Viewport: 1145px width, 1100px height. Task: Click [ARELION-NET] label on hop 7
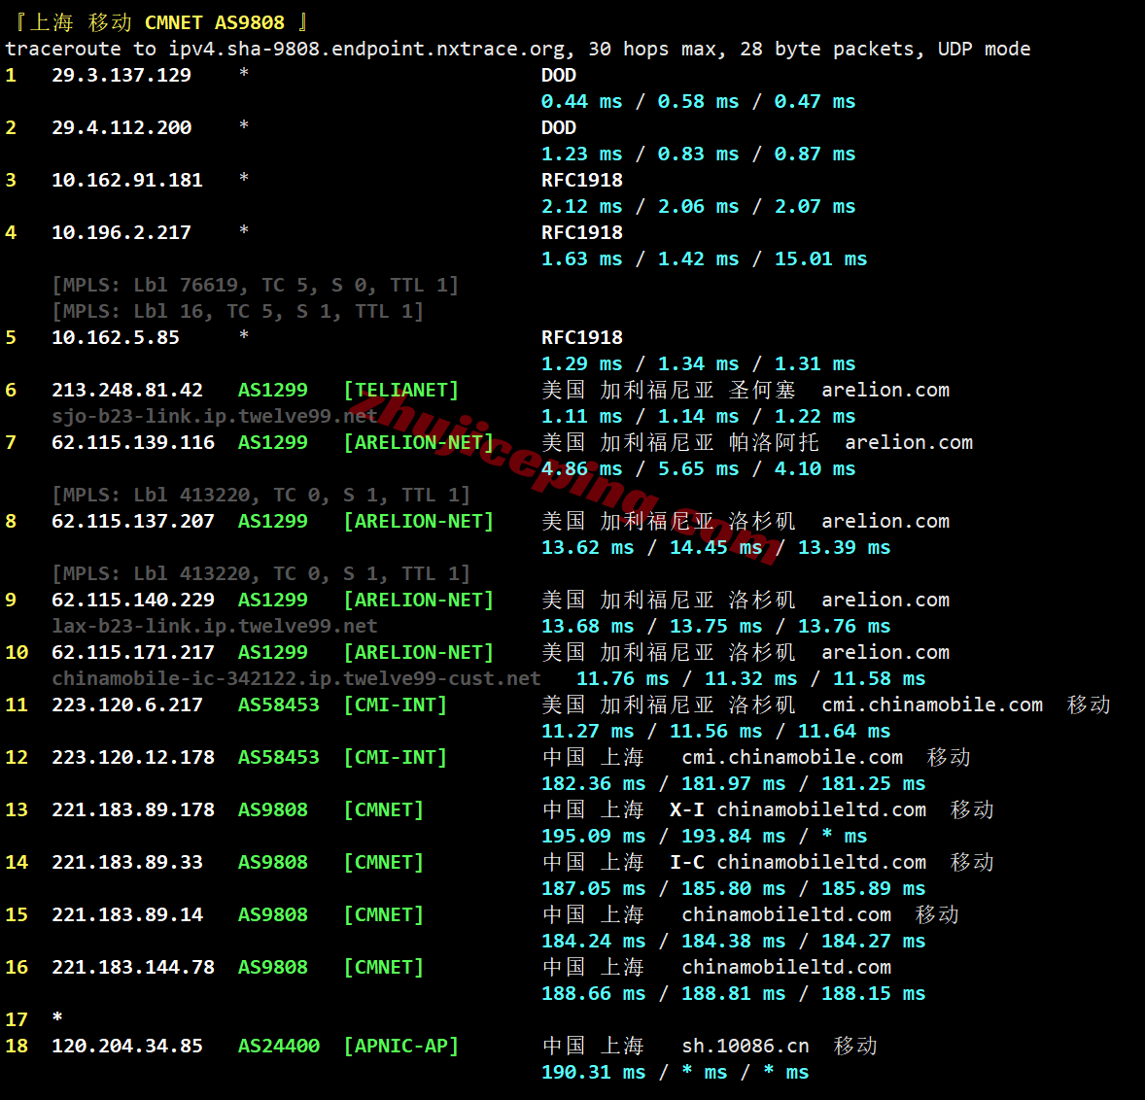click(x=418, y=443)
